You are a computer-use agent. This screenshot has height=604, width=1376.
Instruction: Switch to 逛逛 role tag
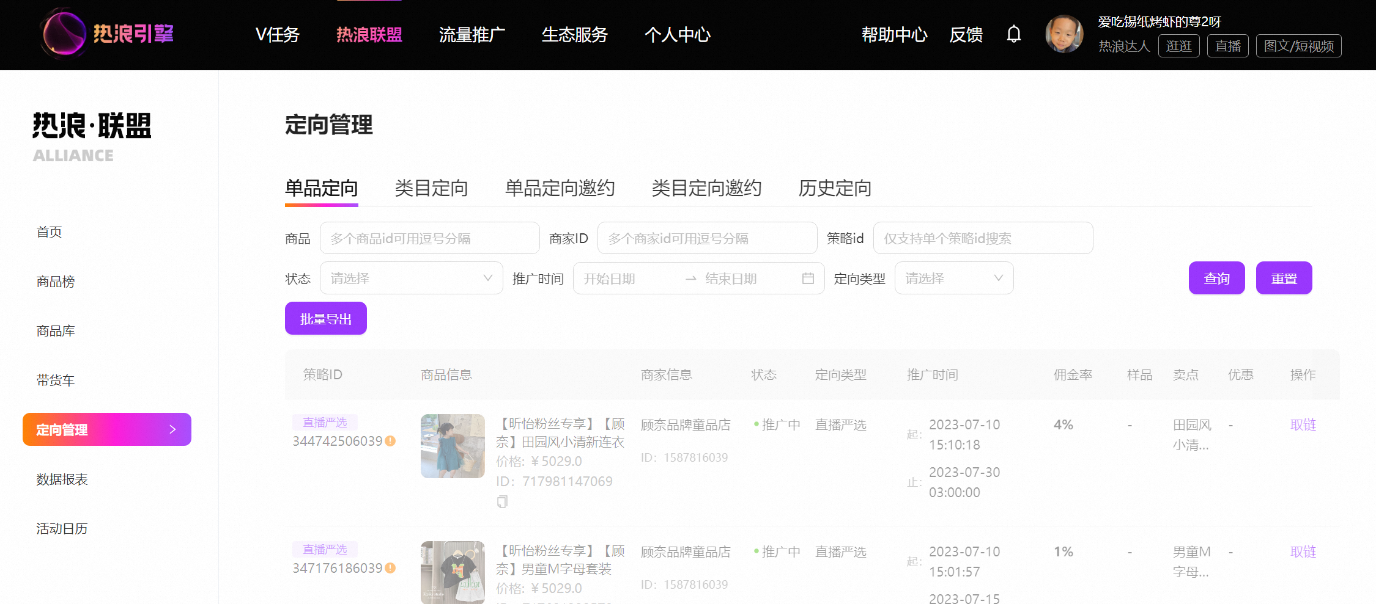pos(1178,46)
